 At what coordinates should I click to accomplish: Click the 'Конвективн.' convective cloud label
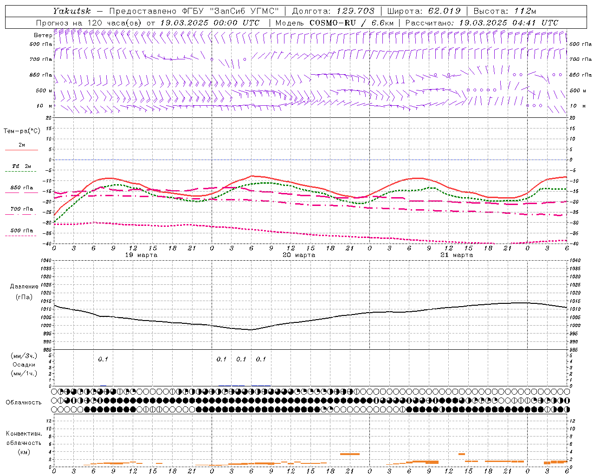pos(24,434)
